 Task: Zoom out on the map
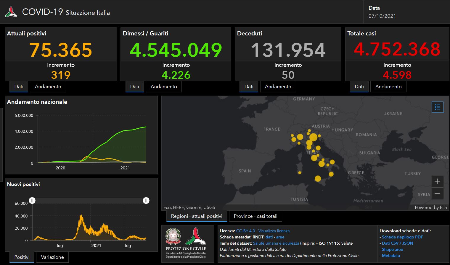point(437,194)
